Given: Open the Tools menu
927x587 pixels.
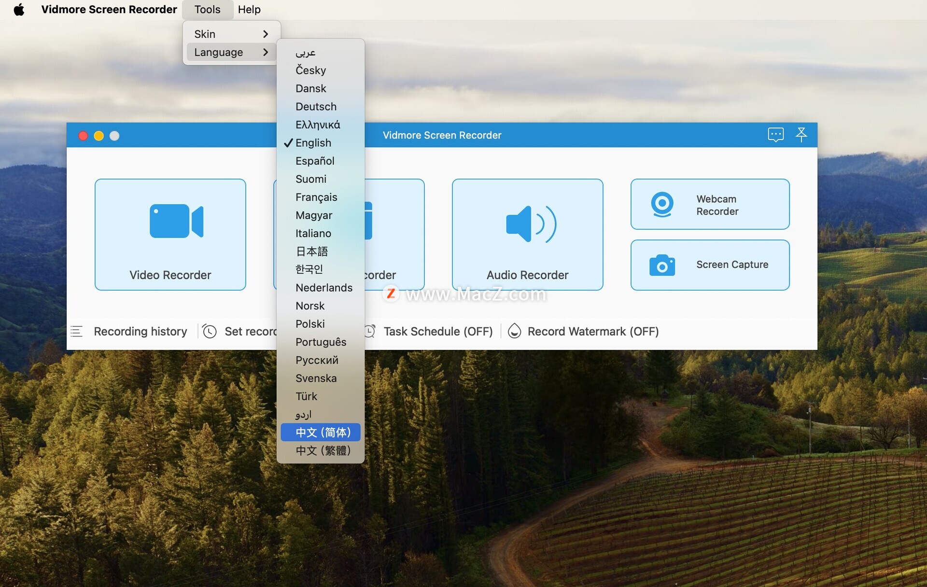Looking at the screenshot, I should click(x=207, y=10).
